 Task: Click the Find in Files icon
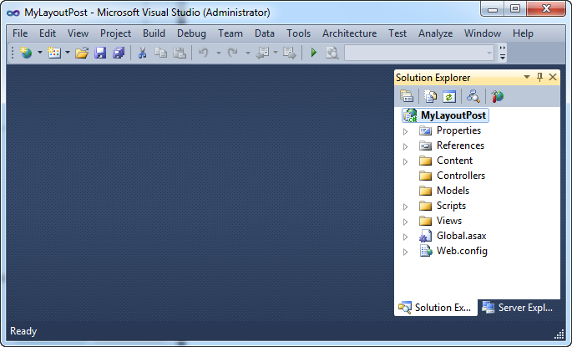coord(332,53)
